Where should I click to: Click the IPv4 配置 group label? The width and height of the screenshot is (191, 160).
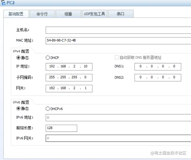click(x=21, y=51)
